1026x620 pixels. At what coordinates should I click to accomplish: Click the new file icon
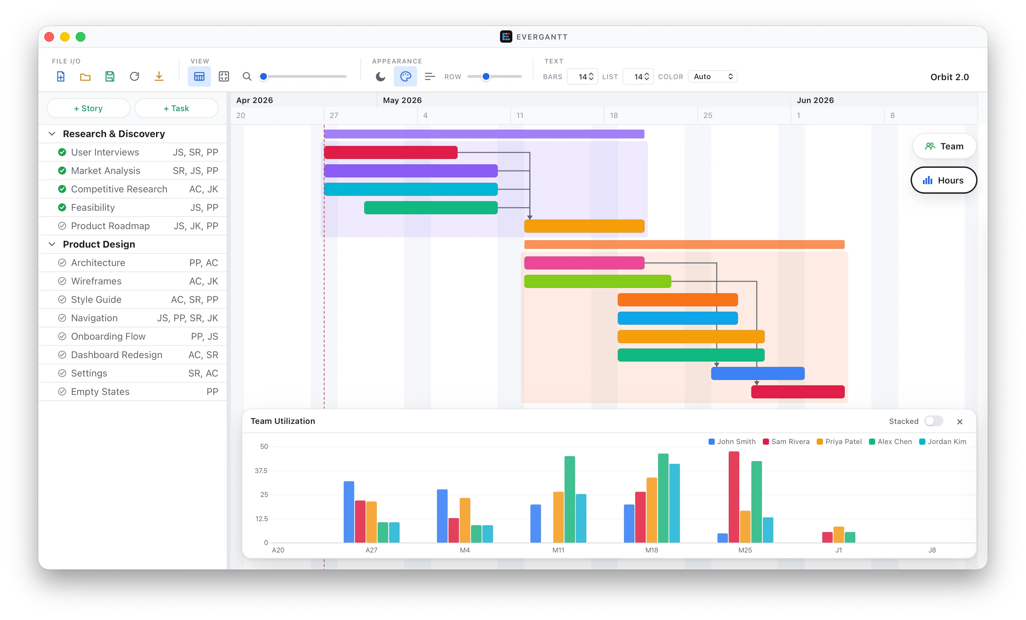pyautogui.click(x=61, y=77)
